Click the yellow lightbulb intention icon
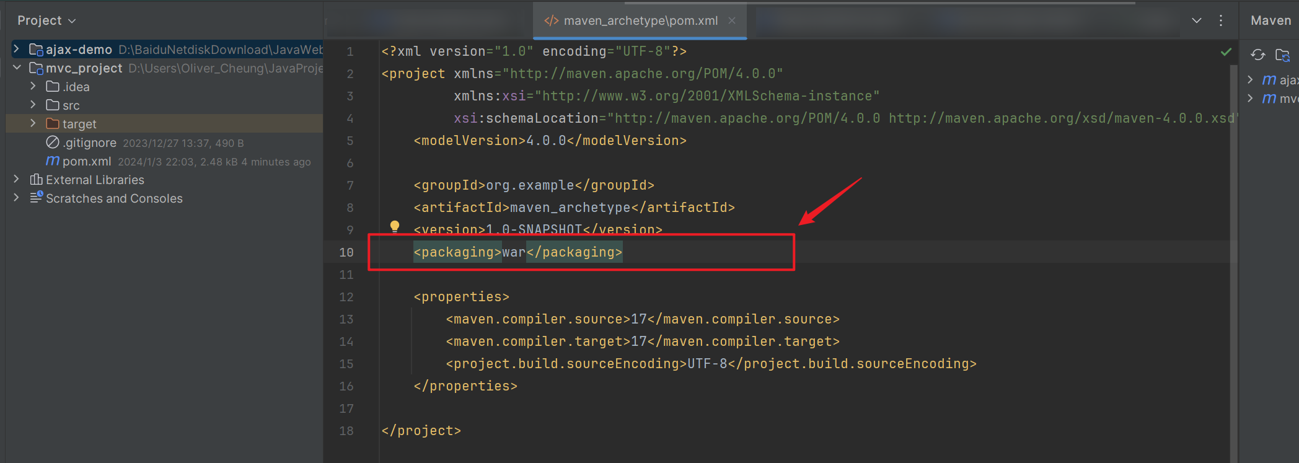 coord(395,226)
